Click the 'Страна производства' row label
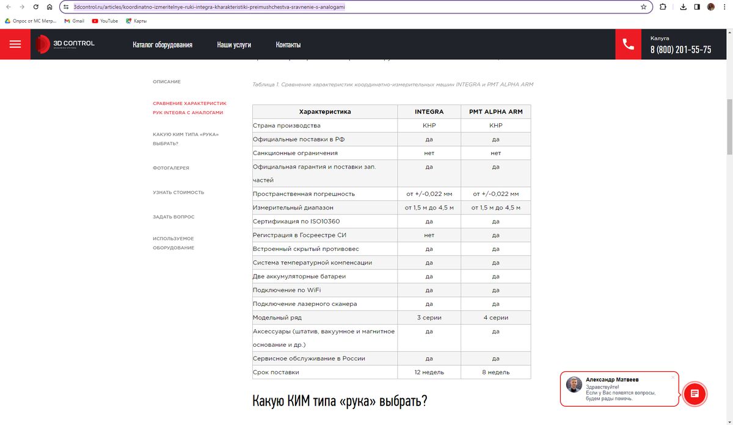Image resolution: width=733 pixels, height=425 pixels. click(x=286, y=125)
